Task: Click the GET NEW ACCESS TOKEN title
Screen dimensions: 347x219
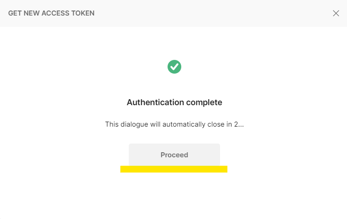Action: 51,13
